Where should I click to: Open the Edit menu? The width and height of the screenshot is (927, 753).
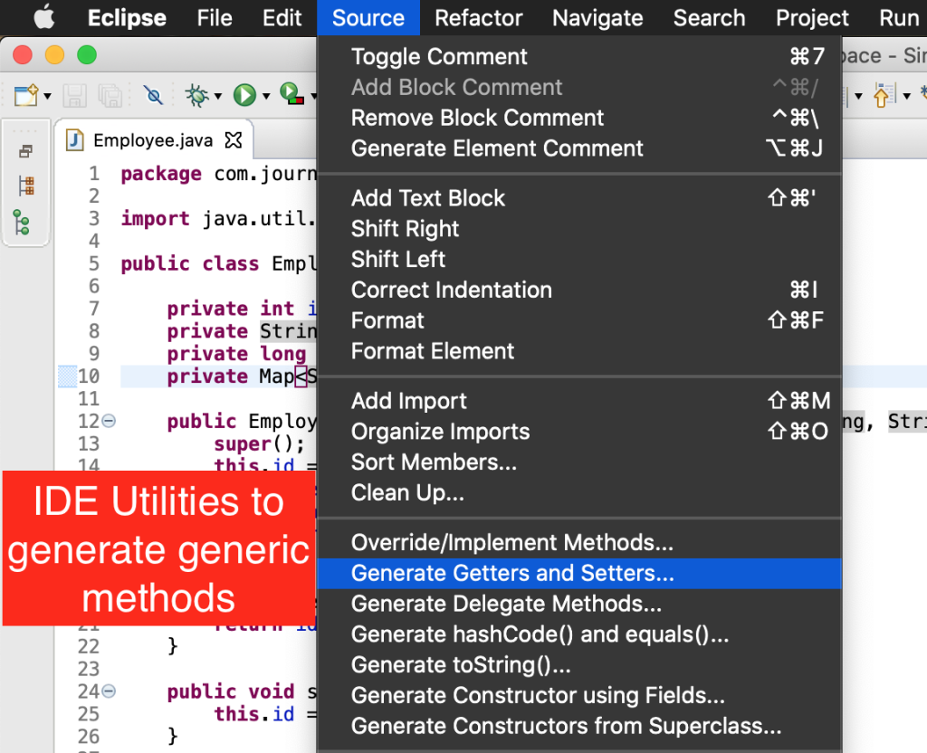pos(282,18)
